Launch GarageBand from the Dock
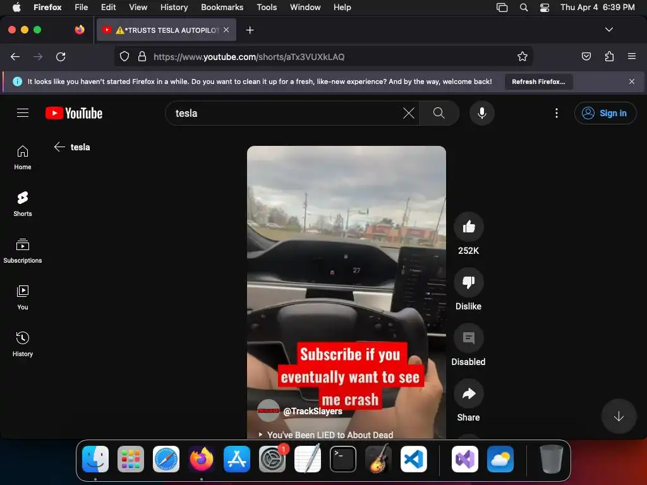The width and height of the screenshot is (647, 485). coord(378,459)
